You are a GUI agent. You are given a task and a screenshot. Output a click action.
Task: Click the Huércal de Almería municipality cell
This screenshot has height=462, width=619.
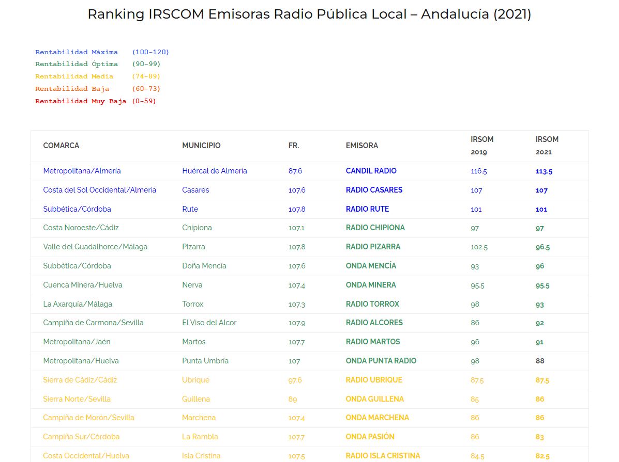point(214,171)
